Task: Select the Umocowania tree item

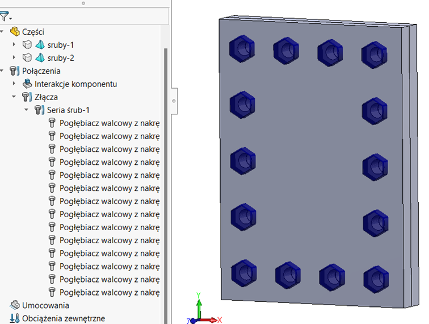Action: [x=45, y=305]
